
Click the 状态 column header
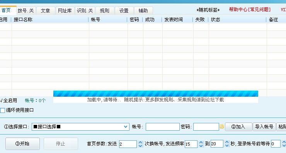click(x=237, y=20)
